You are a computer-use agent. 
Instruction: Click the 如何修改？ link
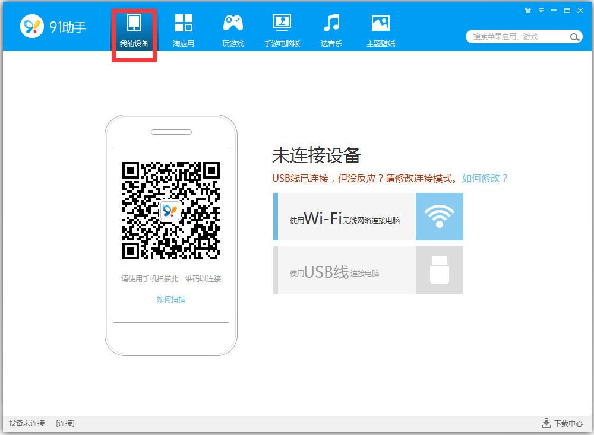(x=485, y=178)
